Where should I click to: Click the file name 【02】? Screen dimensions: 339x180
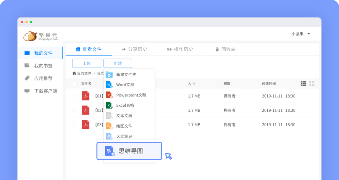pos(99,110)
